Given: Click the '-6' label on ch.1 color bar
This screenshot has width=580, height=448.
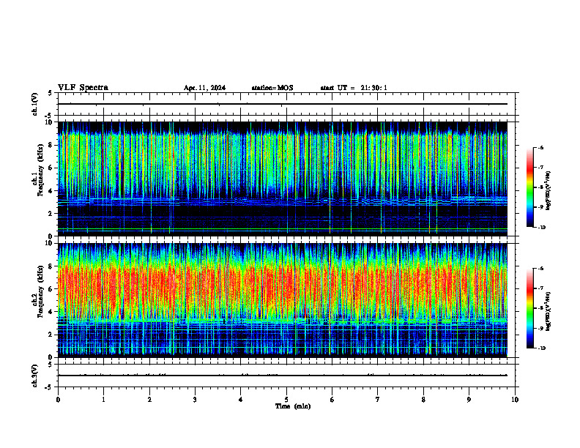Looking at the screenshot, I should 540,147.
